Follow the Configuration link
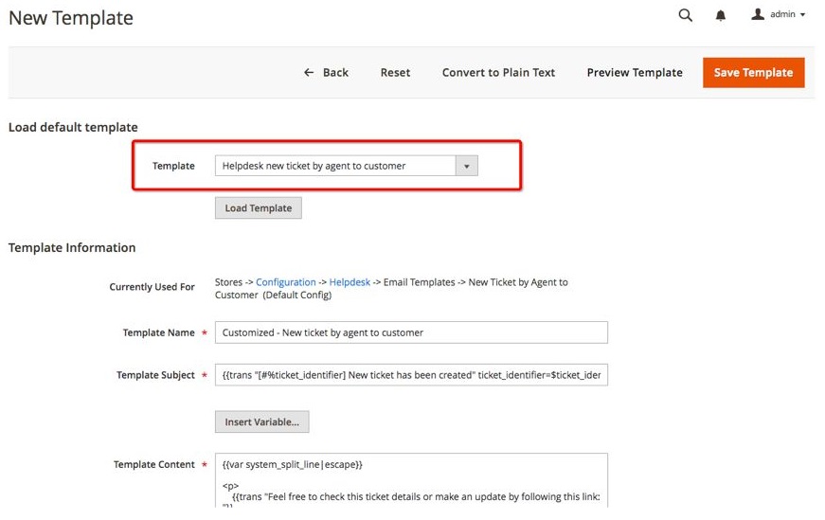Viewport: 825px width, 520px height. [x=285, y=282]
